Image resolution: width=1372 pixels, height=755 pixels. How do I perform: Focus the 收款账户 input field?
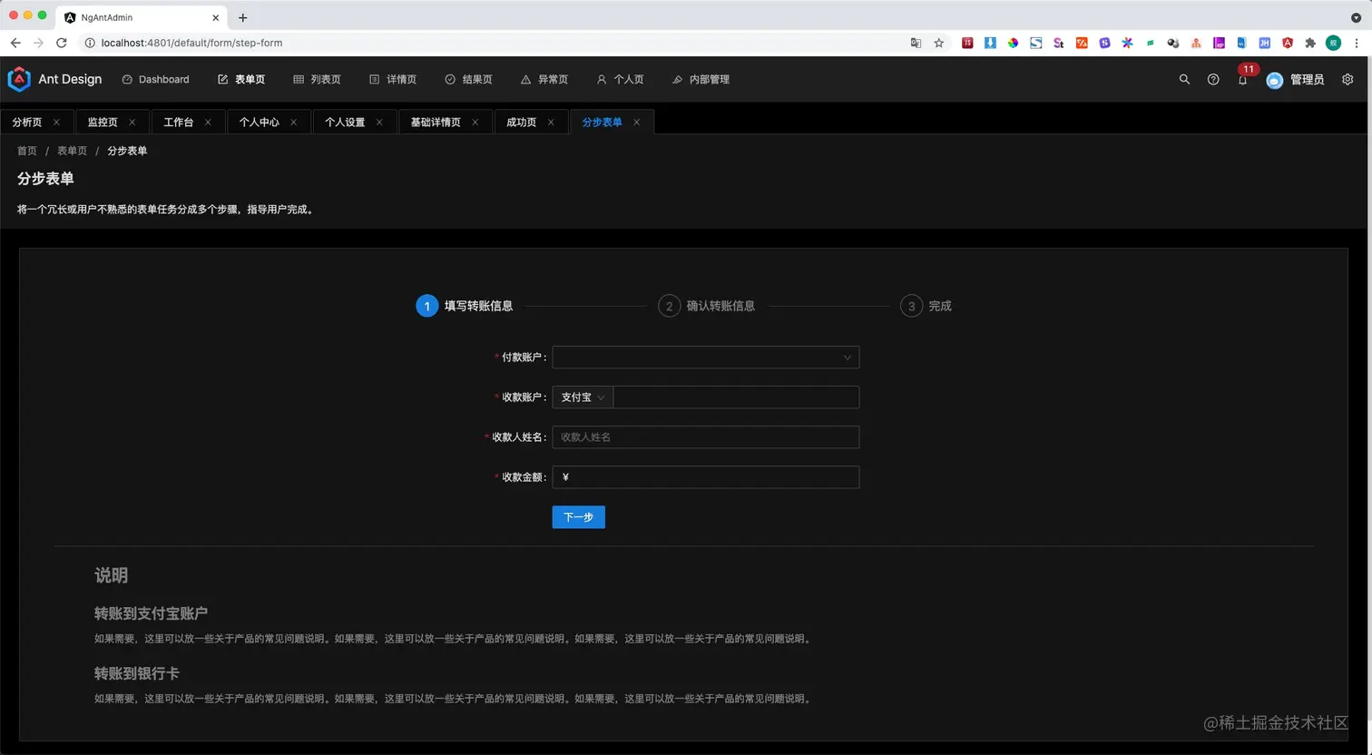click(736, 397)
